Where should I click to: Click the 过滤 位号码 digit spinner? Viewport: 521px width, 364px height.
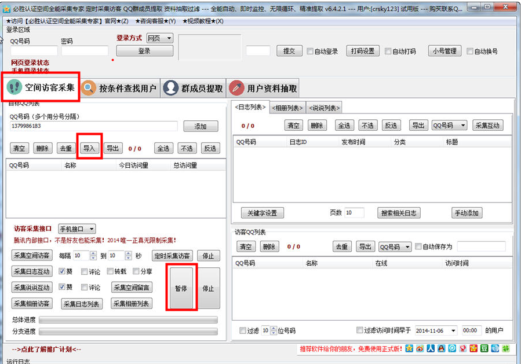tap(274, 330)
